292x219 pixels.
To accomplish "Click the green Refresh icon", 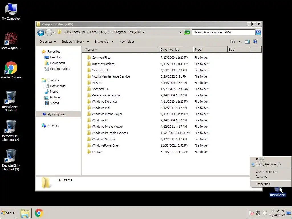I will click(x=187, y=32).
